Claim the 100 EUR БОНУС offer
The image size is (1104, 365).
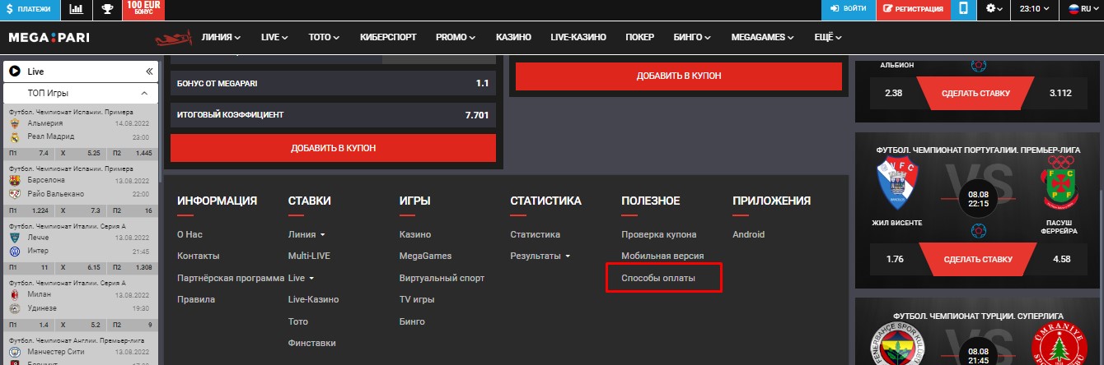(143, 9)
